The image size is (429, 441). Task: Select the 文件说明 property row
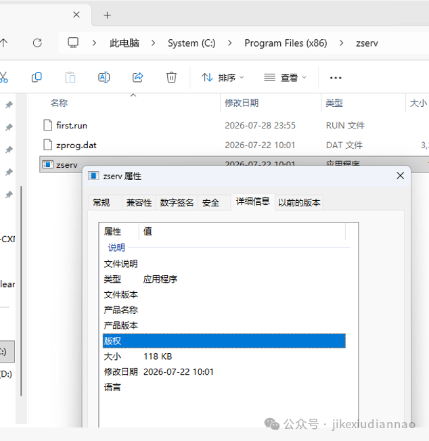tap(224, 264)
